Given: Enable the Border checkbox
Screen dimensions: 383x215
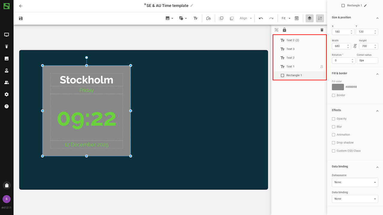Looking at the screenshot, I should coord(334,95).
